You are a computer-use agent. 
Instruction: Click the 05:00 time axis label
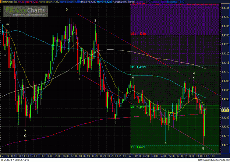[x=171, y=156]
